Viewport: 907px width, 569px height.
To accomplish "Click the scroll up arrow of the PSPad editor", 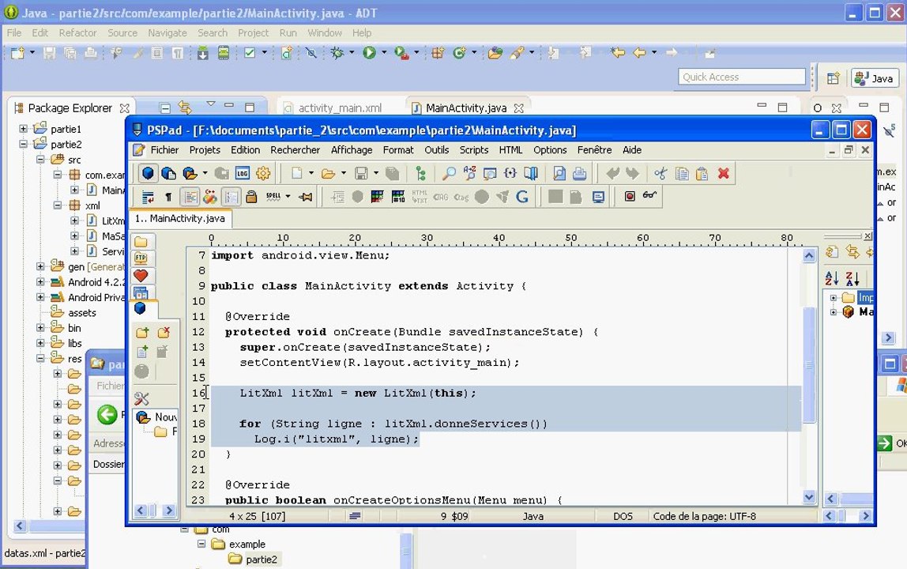I will (809, 255).
